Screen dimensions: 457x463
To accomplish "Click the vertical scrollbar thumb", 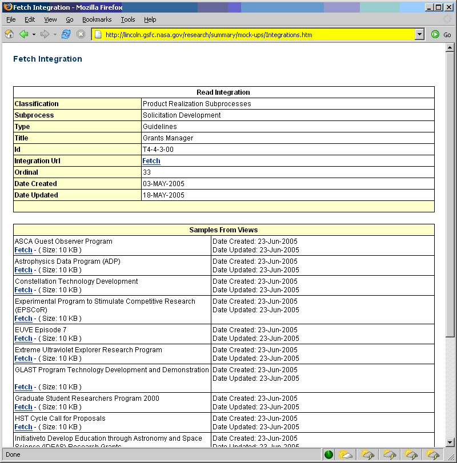I will (450, 194).
